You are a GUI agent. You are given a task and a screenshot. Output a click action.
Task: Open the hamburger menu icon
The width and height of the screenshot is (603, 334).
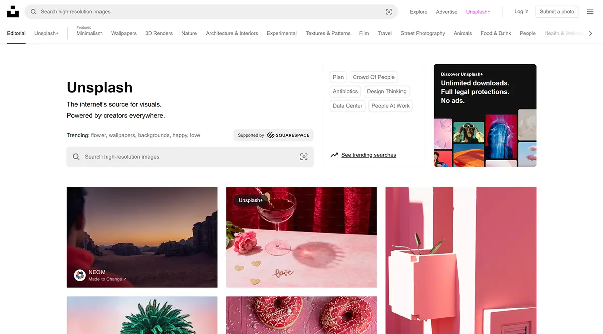(x=590, y=12)
